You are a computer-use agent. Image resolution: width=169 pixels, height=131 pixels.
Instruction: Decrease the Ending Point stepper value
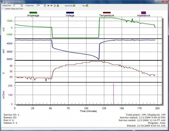[x=45, y=6]
